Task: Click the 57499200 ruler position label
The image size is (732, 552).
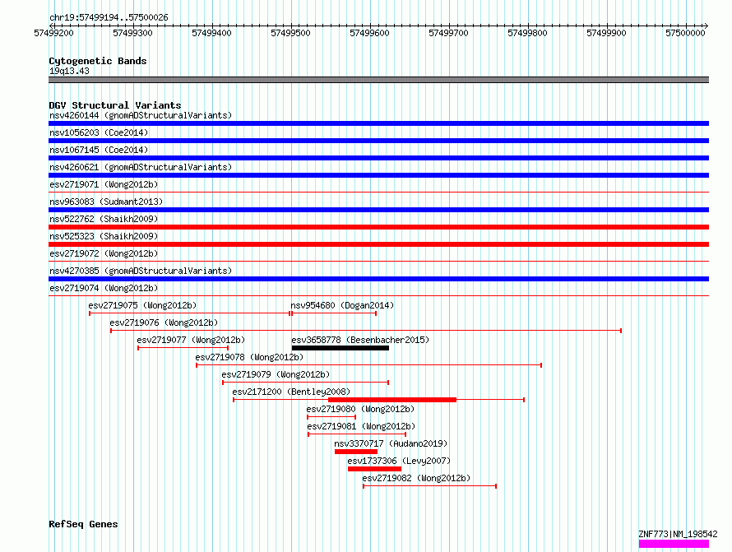Action: 53,33
